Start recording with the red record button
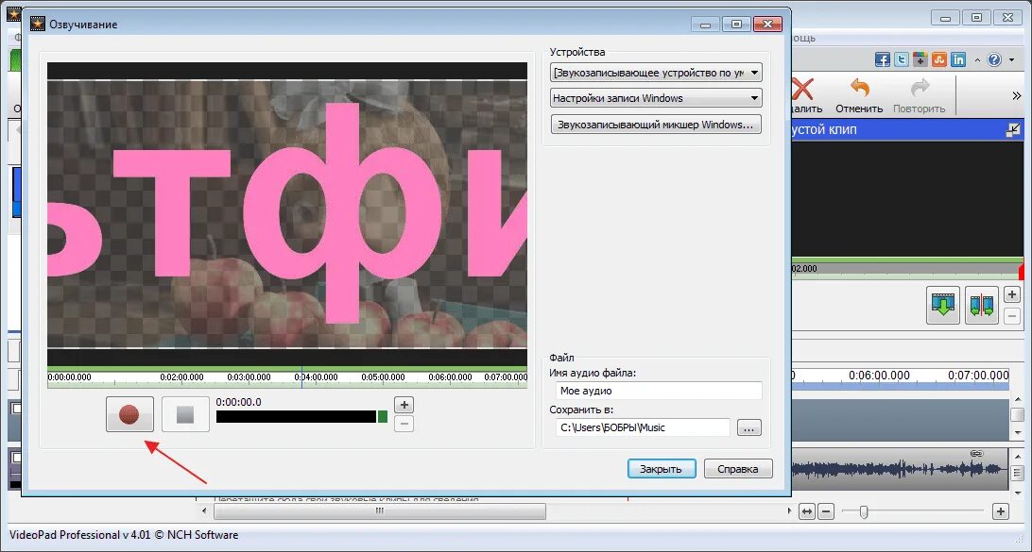Image resolution: width=1032 pixels, height=552 pixels. point(129,414)
